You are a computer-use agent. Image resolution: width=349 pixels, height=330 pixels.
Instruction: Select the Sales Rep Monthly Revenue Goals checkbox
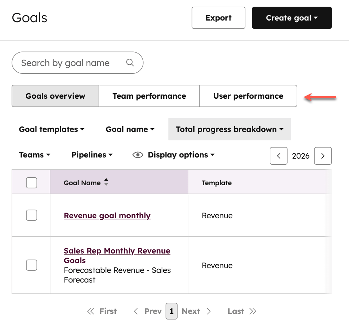[x=31, y=265]
